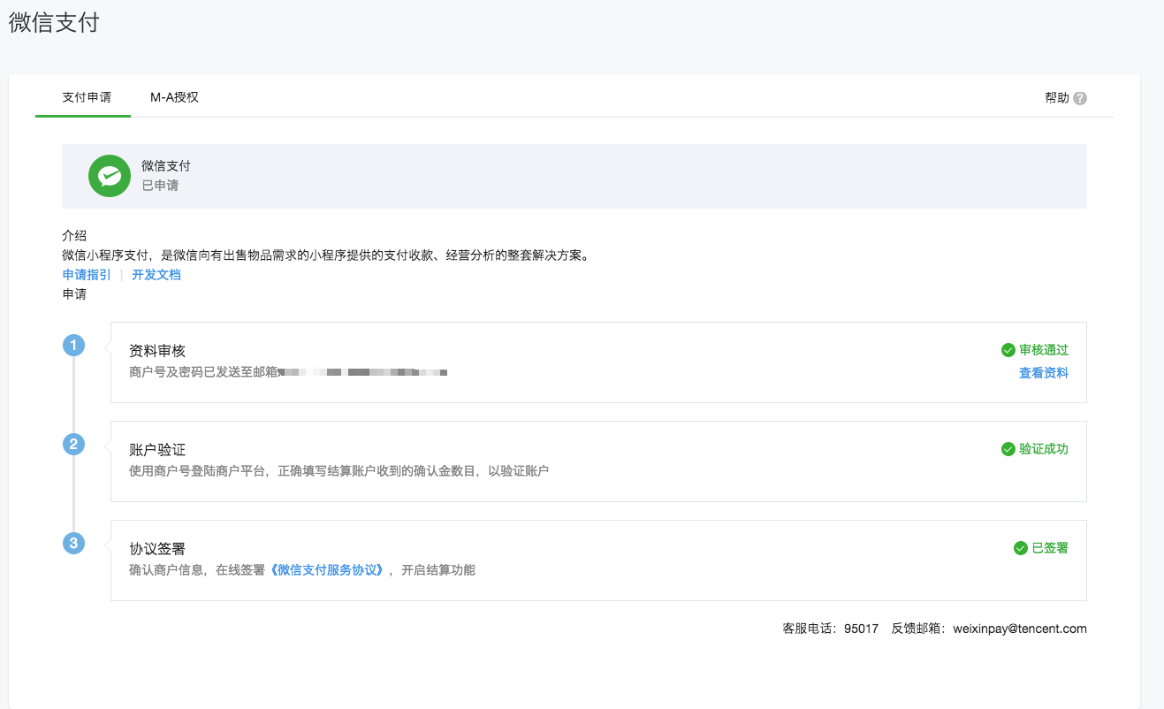1164x709 pixels.
Task: Switch to the 支付申请 tab
Action: point(87,97)
